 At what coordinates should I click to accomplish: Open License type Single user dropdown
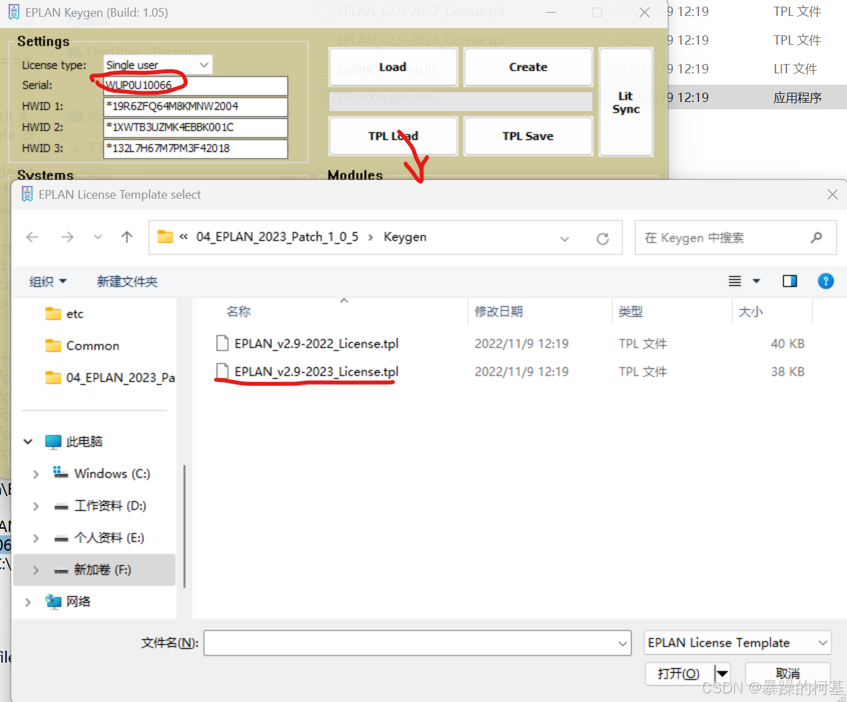tap(158, 65)
